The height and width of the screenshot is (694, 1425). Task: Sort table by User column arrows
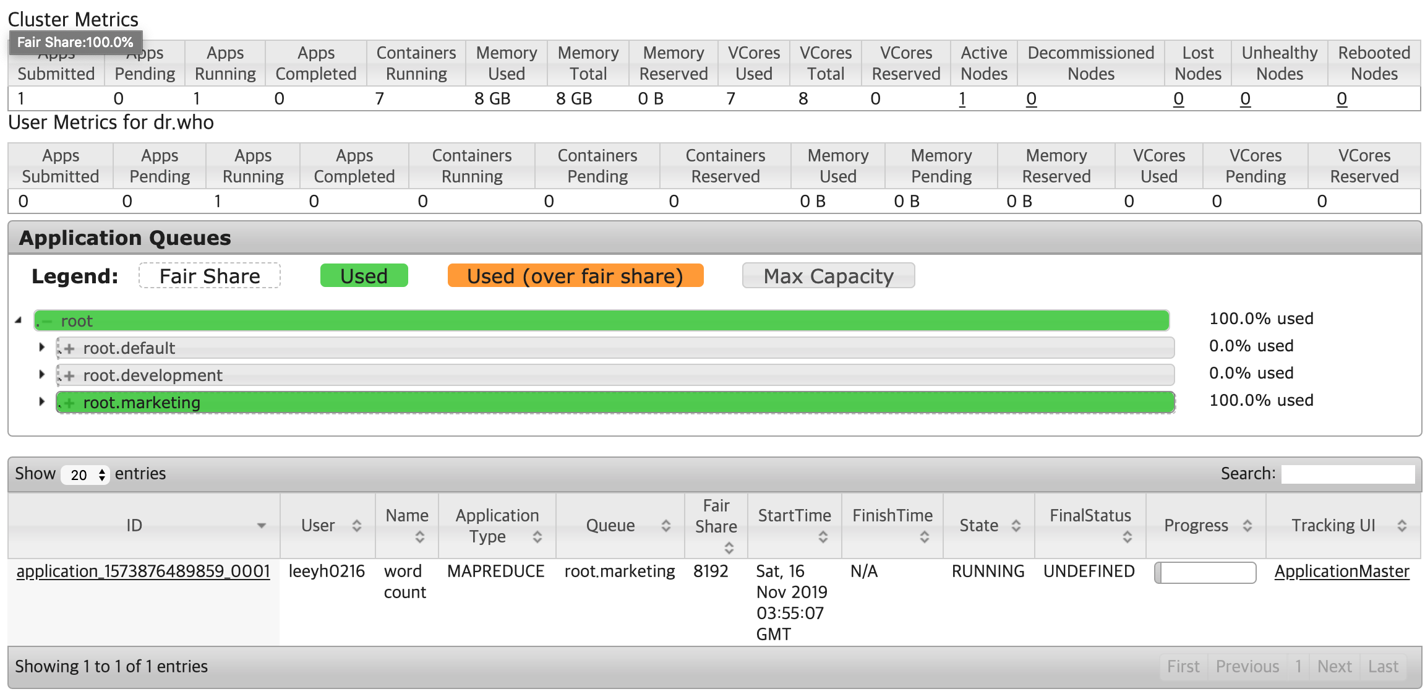[x=357, y=526]
